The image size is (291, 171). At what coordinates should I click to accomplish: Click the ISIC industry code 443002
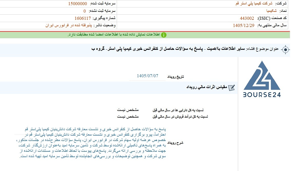pos(247,18)
